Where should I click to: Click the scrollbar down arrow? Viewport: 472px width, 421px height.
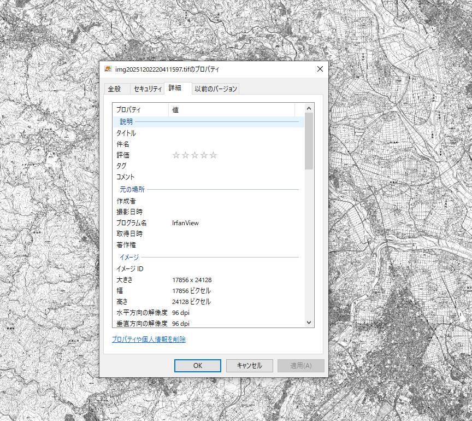[x=309, y=323]
